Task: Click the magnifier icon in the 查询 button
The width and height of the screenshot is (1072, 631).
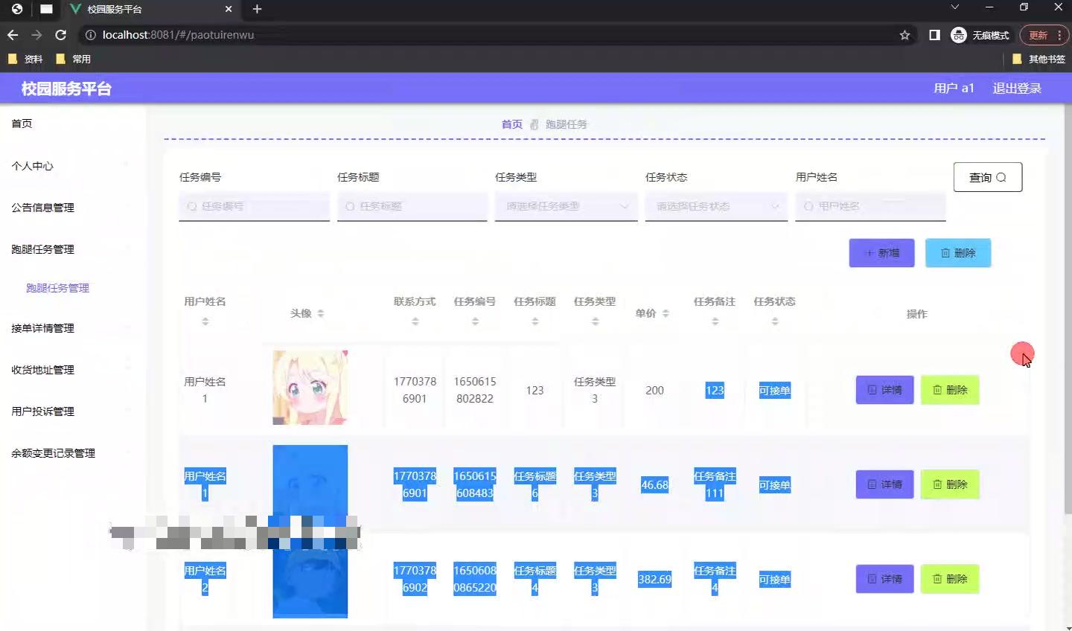Action: 1001,177
